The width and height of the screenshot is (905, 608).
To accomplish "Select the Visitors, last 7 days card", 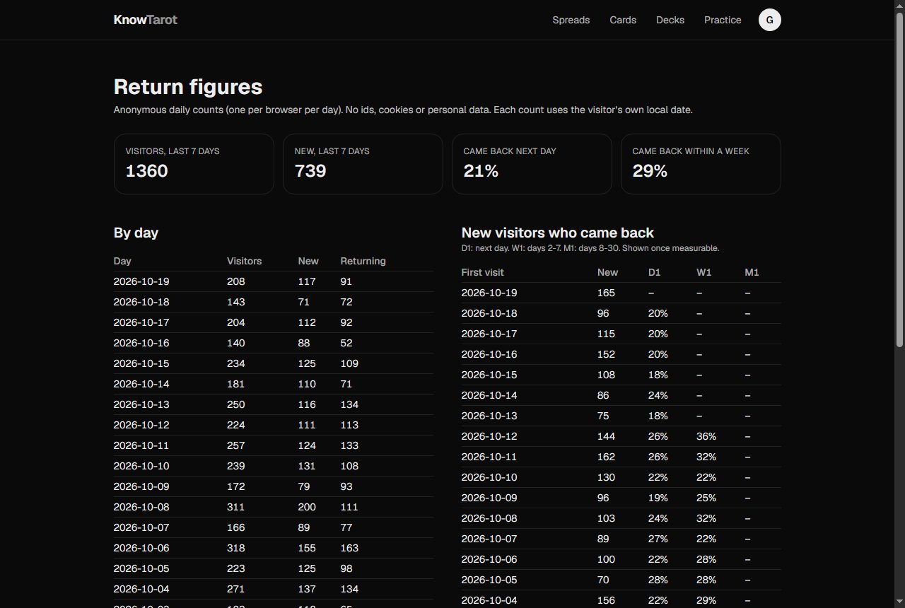I will click(194, 164).
